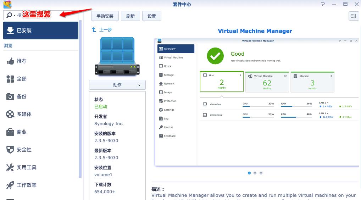Click the 已启动 status text
The width and height of the screenshot is (361, 200).
coord(101,106)
